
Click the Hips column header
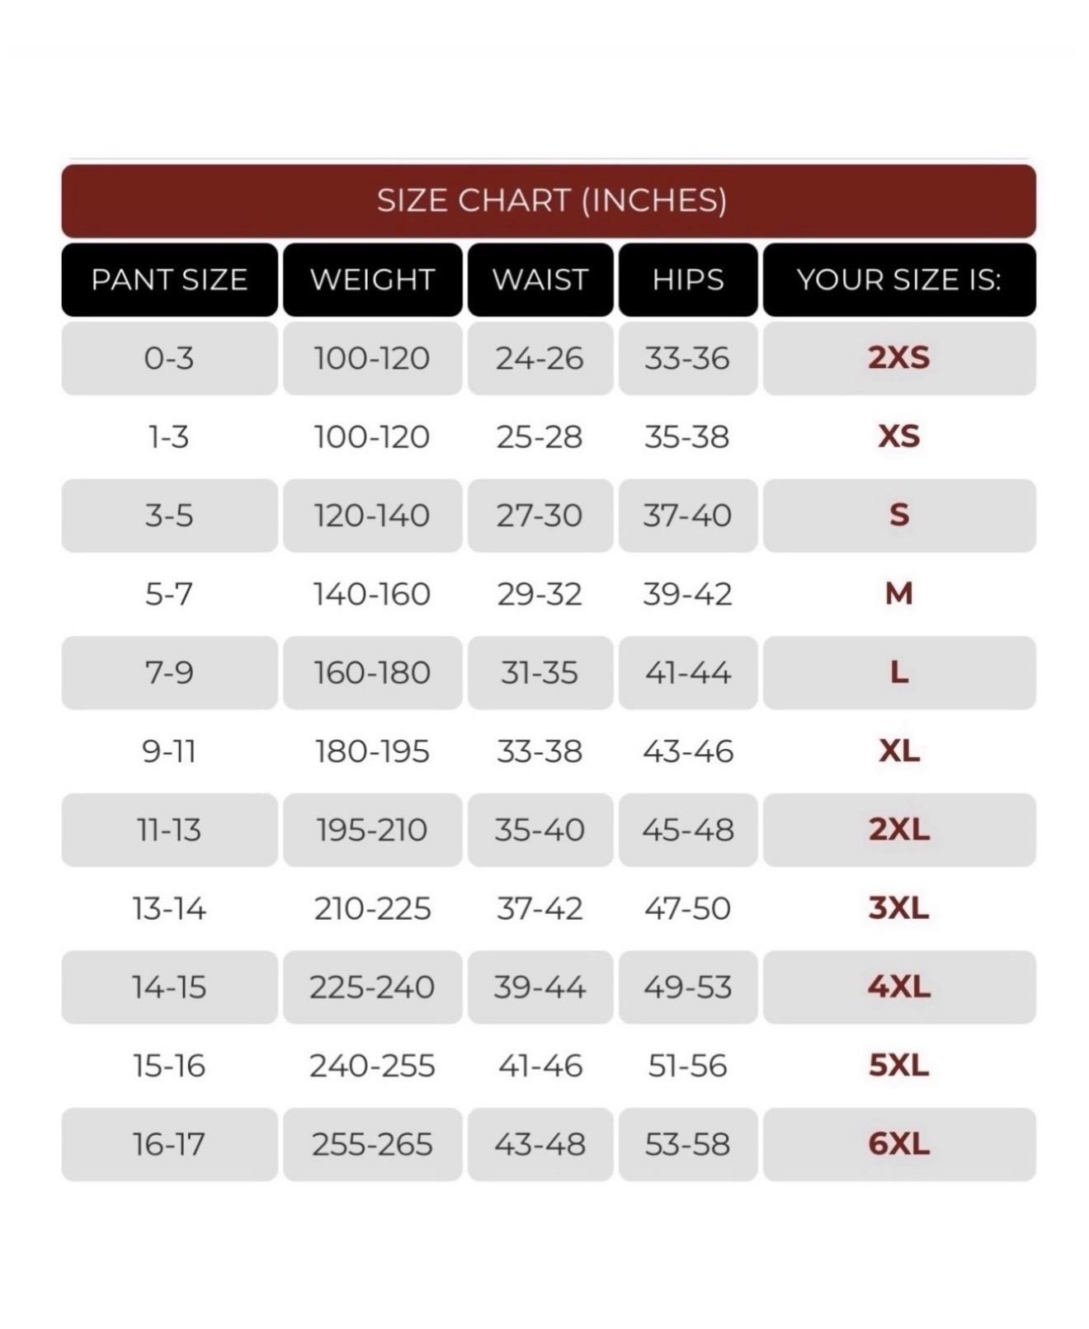[x=688, y=280]
